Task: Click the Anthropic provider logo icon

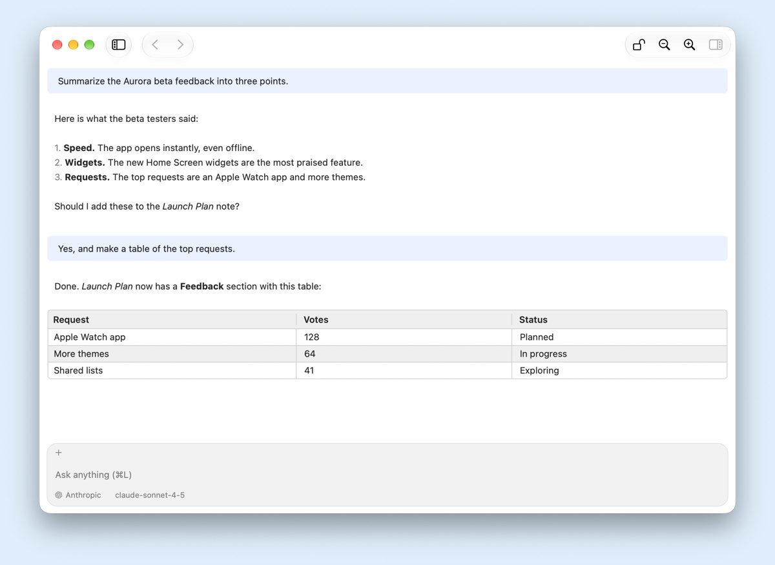Action: point(59,495)
